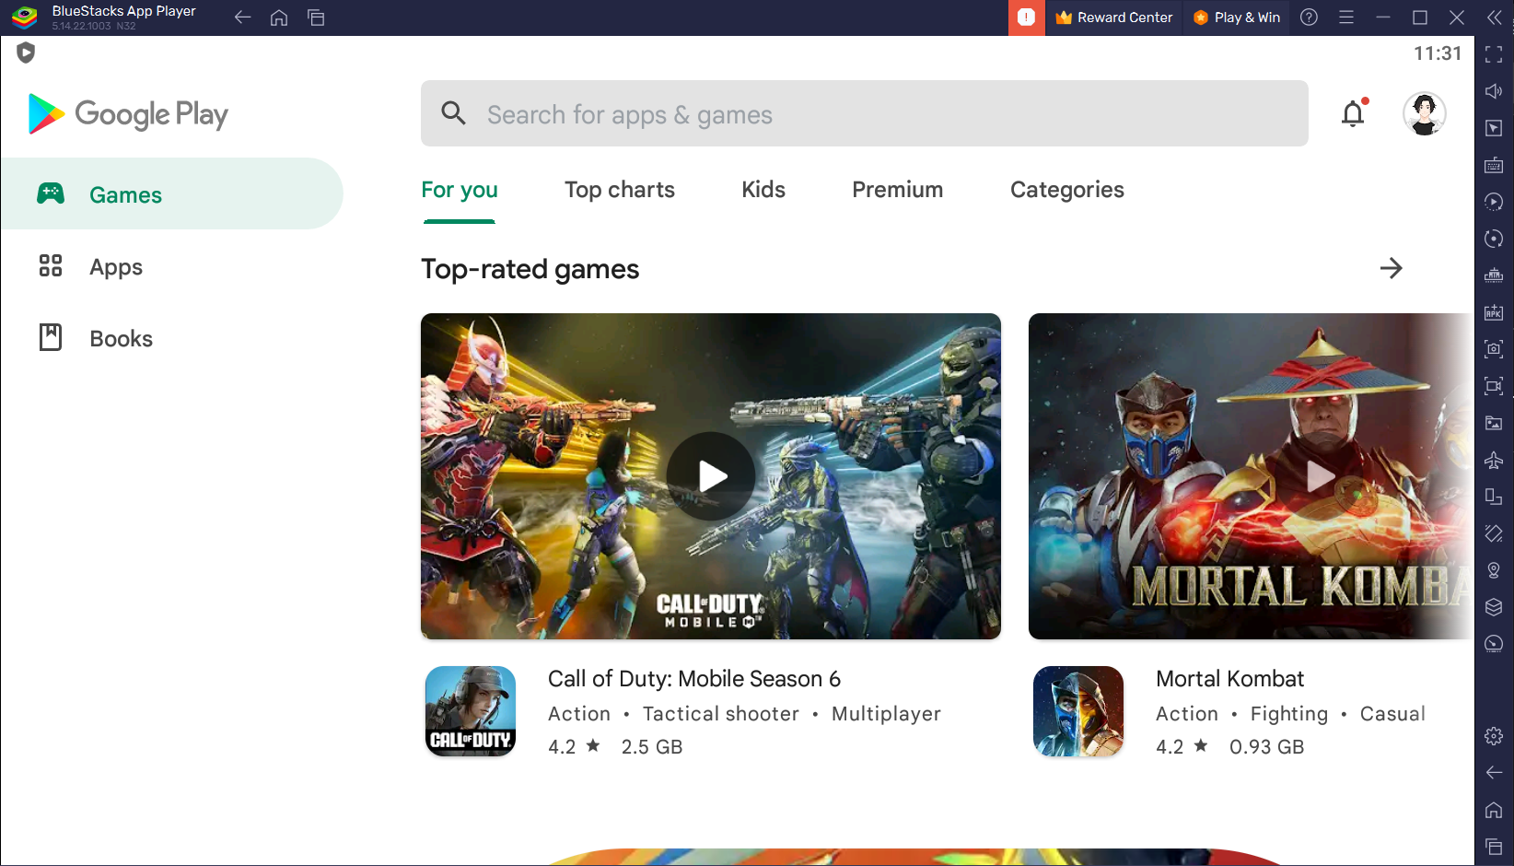Take a screenshot with sidebar camera icon

(x=1494, y=349)
